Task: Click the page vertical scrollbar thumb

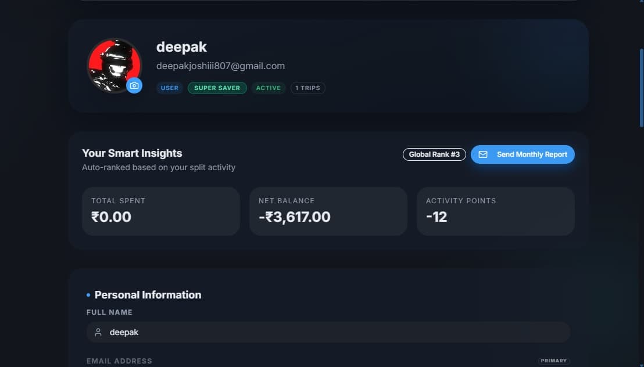Action: 642,88
